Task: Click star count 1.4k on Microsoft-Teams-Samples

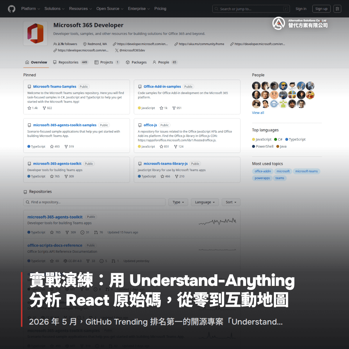Action: [33, 108]
